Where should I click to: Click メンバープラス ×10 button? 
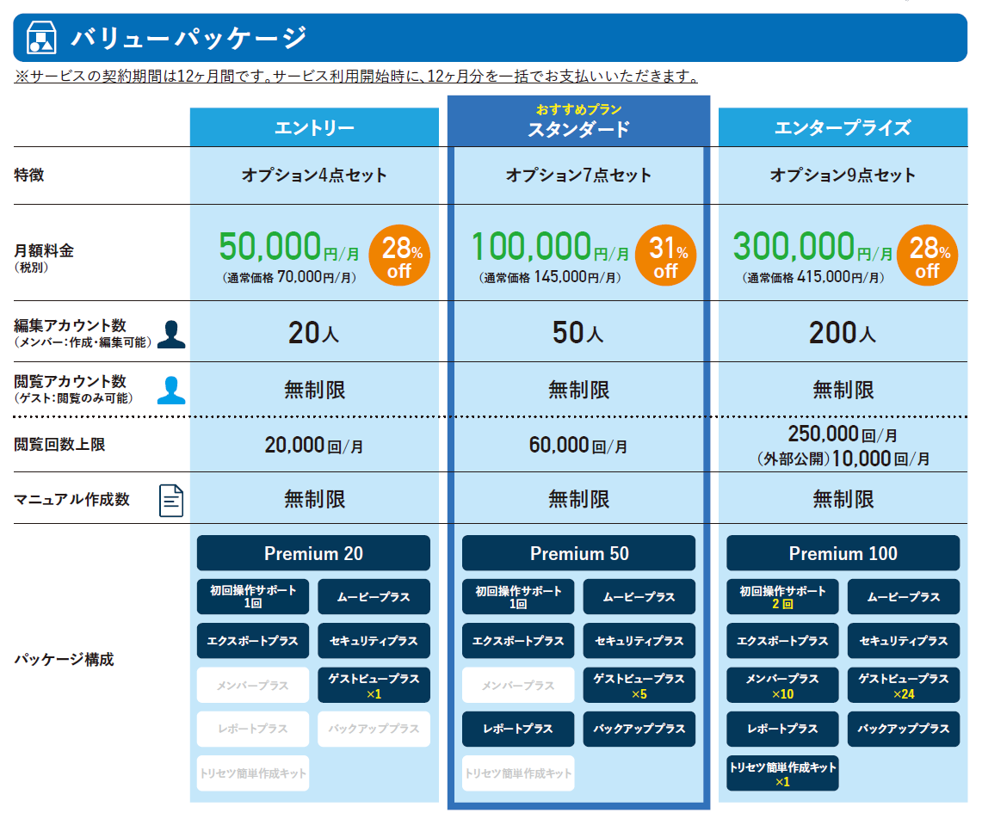pos(782,686)
